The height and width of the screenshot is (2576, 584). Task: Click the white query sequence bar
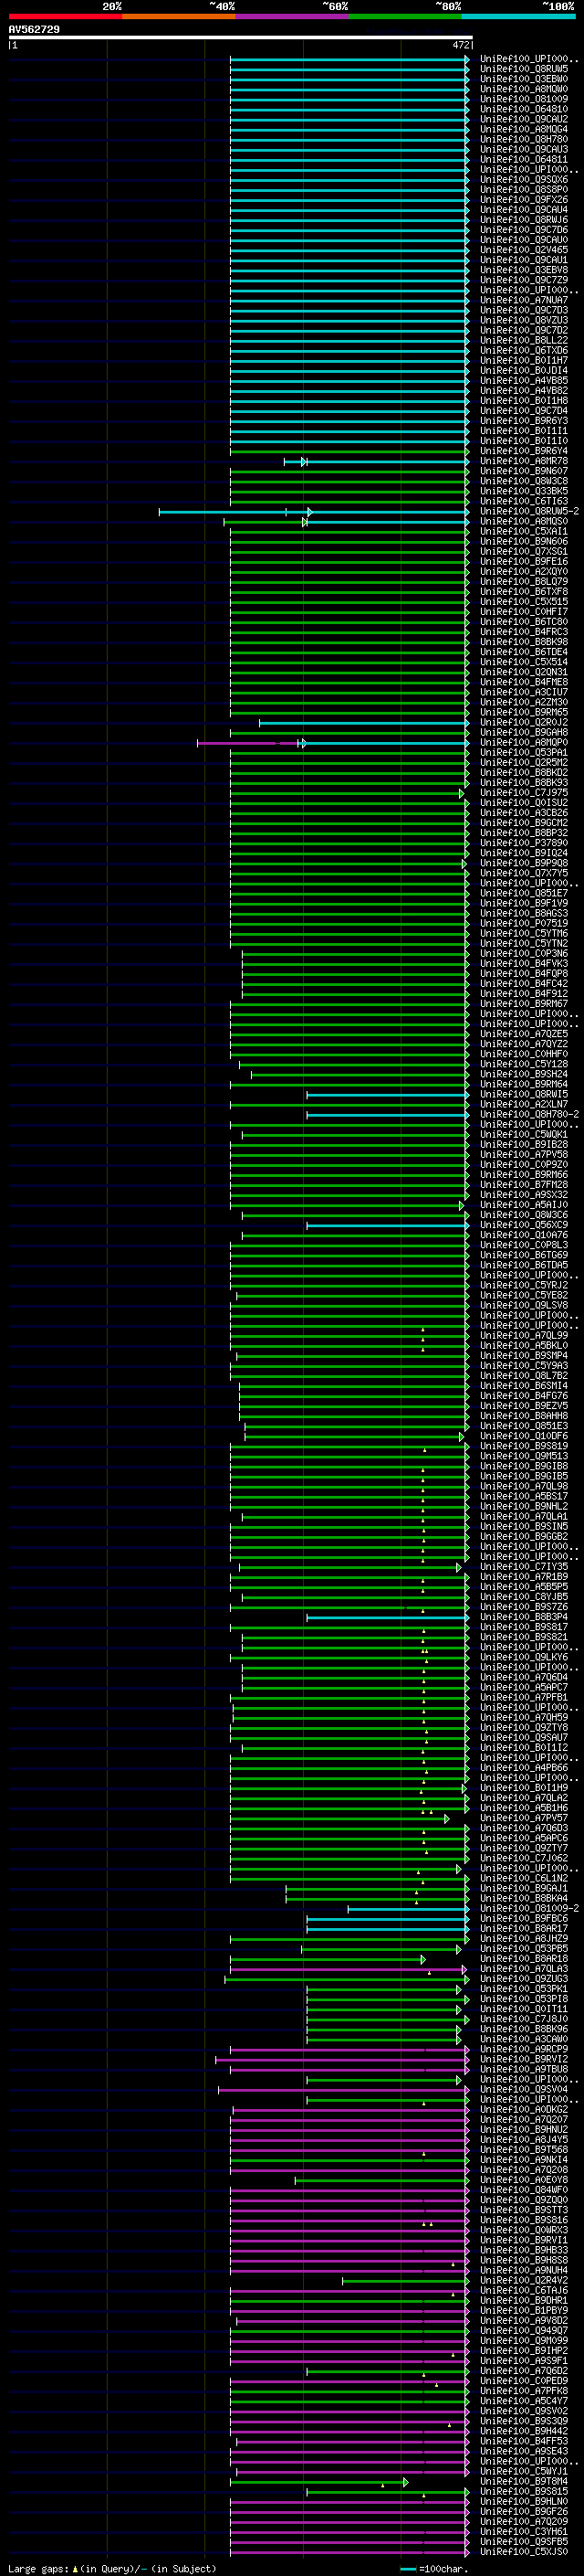pyautogui.click(x=241, y=38)
